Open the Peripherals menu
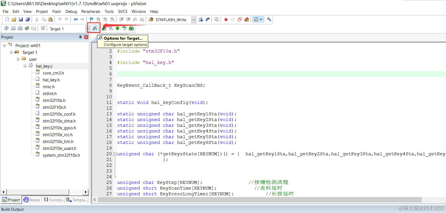 click(91, 11)
